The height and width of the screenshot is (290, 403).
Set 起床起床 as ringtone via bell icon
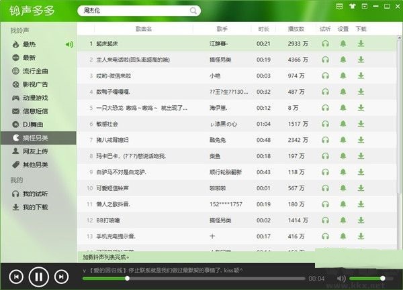[343, 44]
